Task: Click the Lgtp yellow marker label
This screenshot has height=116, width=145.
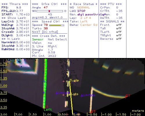Action: [75, 94]
